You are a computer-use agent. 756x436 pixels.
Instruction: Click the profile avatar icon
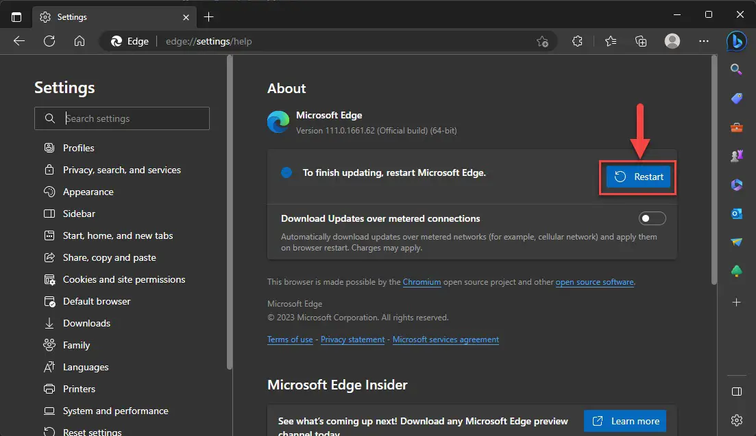[x=672, y=41]
